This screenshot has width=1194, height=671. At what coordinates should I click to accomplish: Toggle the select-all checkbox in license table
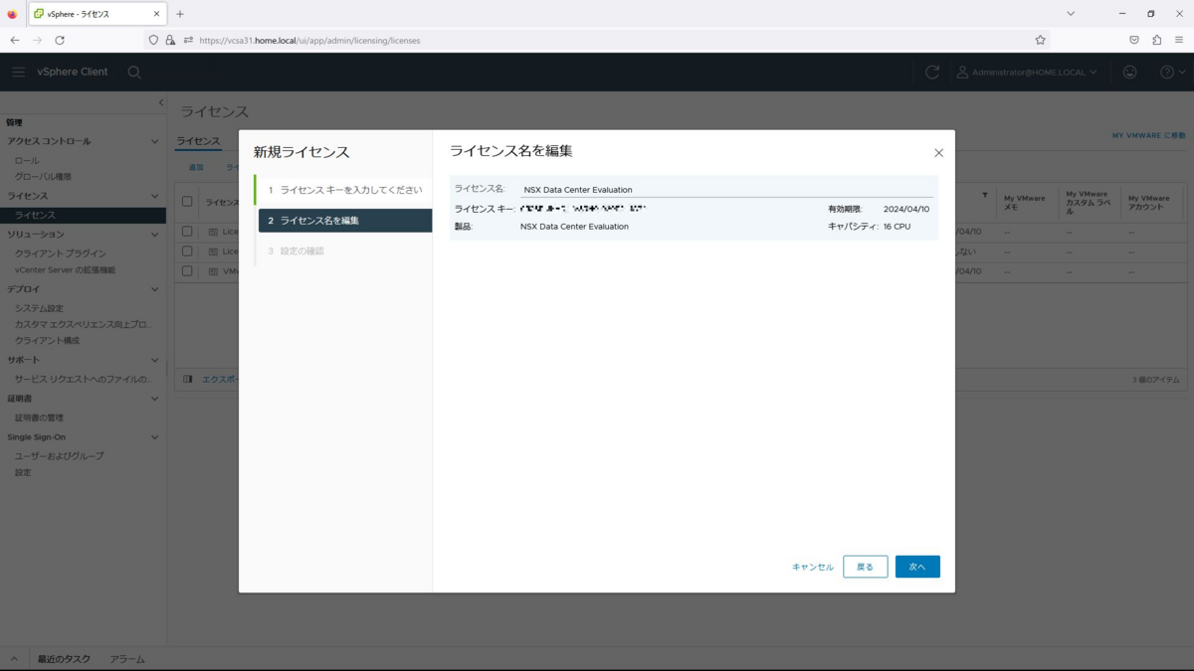click(187, 202)
